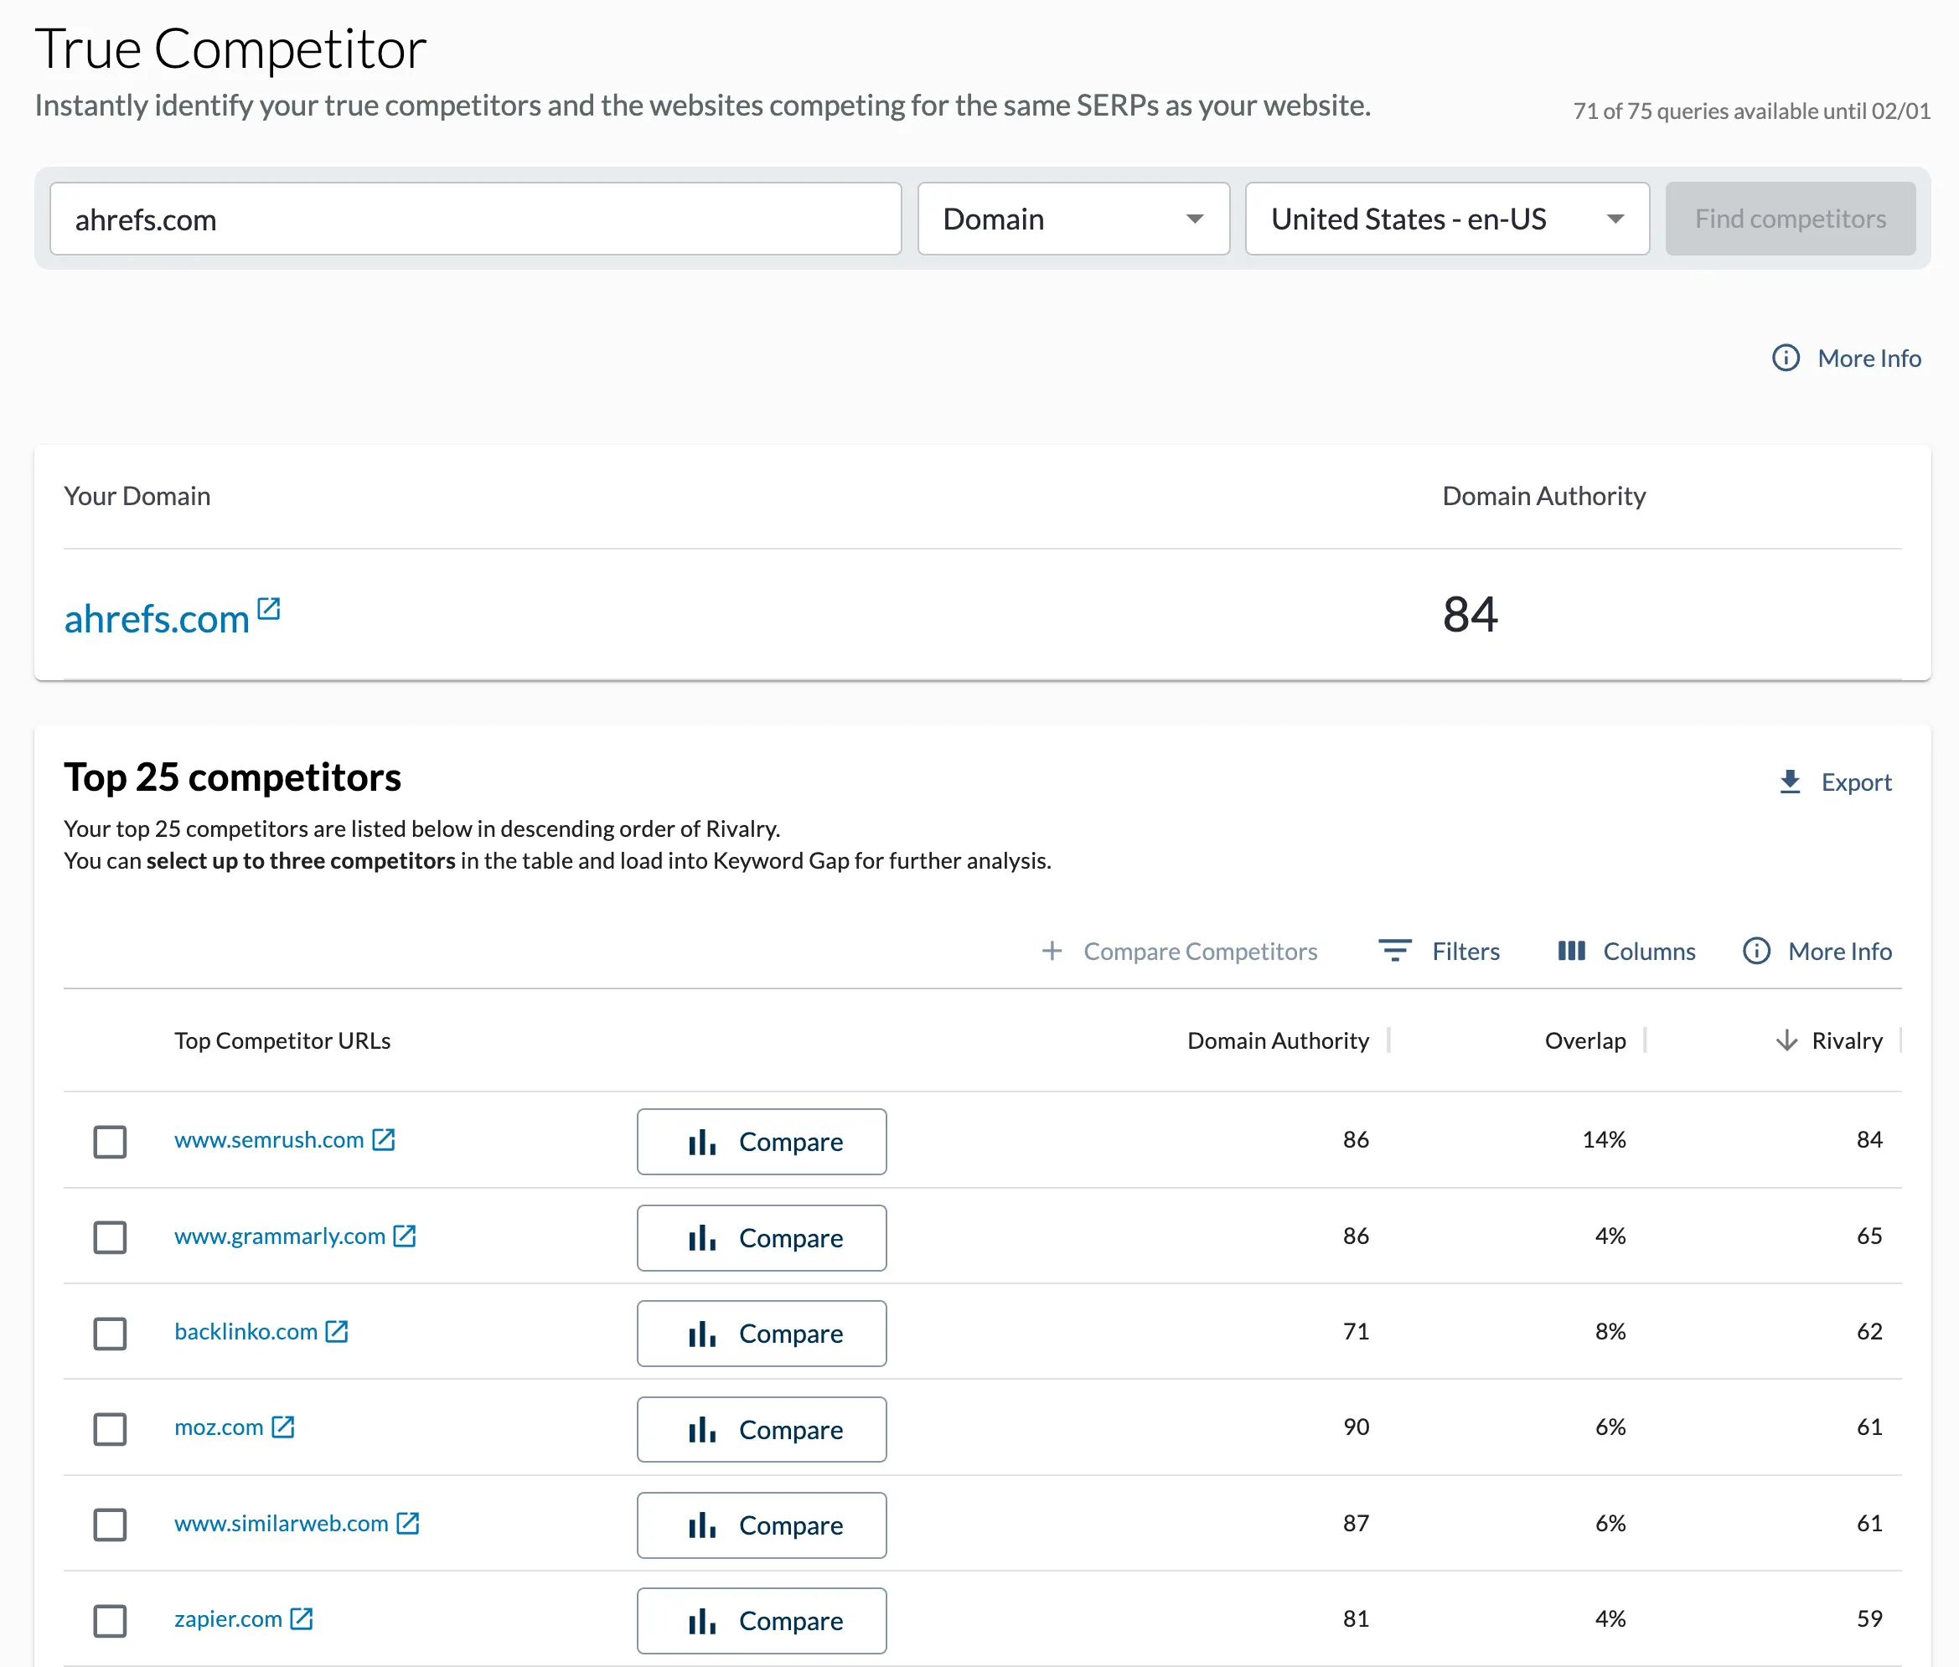Open the United States - en-US locale dropdown
1959x1667 pixels.
click(1447, 219)
